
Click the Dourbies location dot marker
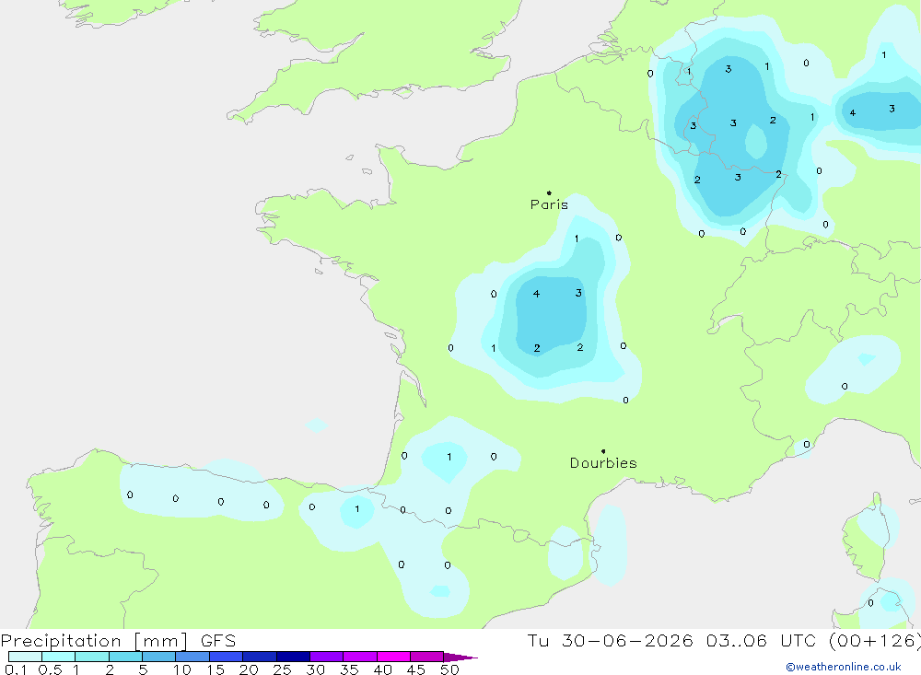coord(603,451)
